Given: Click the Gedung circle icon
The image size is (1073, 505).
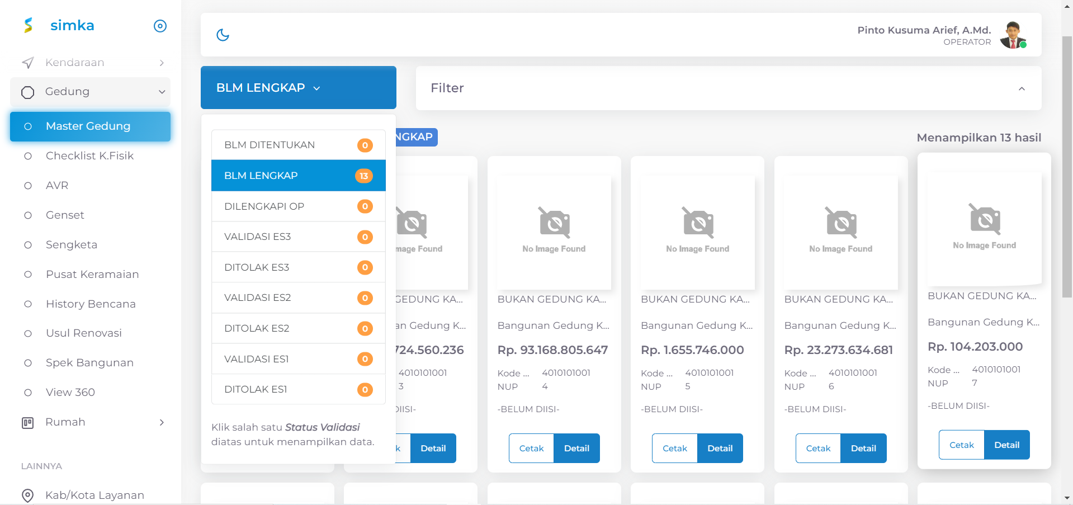Looking at the screenshot, I should click(x=28, y=92).
